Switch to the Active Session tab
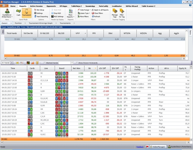Screen dimensions: 193x150 (x=36, y=6)
